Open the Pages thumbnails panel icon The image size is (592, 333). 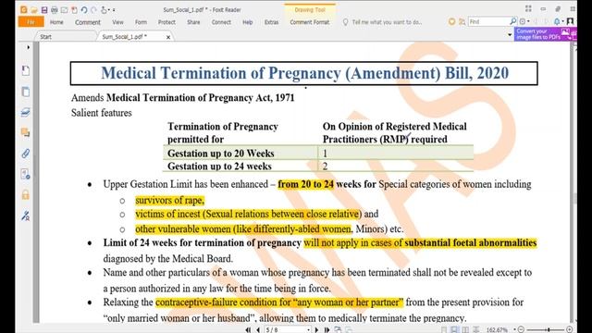(x=25, y=92)
